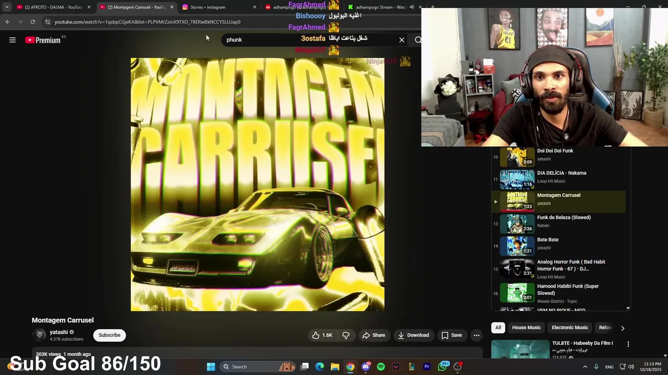Like the video with 1.6K likes

coord(322,335)
